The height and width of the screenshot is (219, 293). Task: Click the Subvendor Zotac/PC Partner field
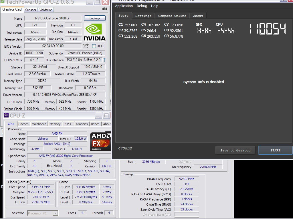85,53
